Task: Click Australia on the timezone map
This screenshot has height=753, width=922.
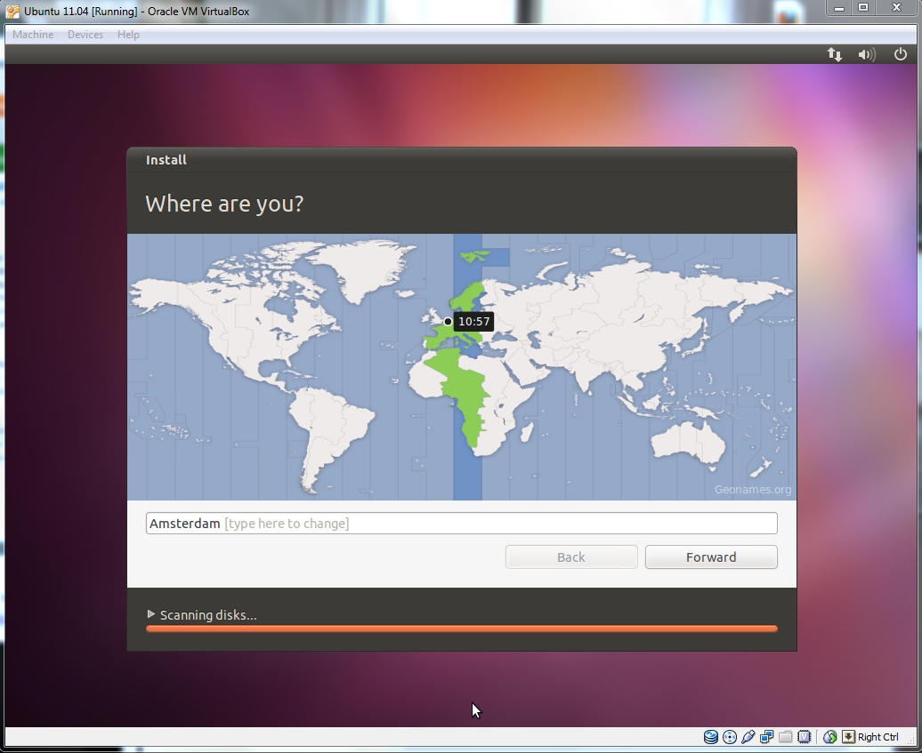Action: pyautogui.click(x=688, y=442)
